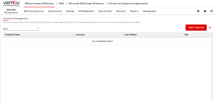This screenshot has height=111, width=216.
Task: Click the help question mark icon
Action: click(x=198, y=11)
